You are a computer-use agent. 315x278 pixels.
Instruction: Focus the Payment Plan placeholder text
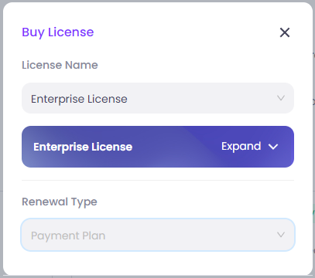pos(68,236)
